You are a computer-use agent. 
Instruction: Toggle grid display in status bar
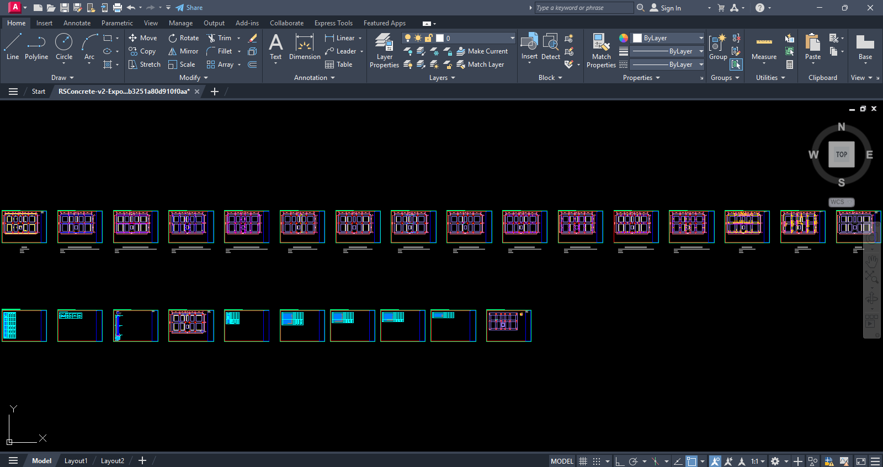click(x=583, y=461)
